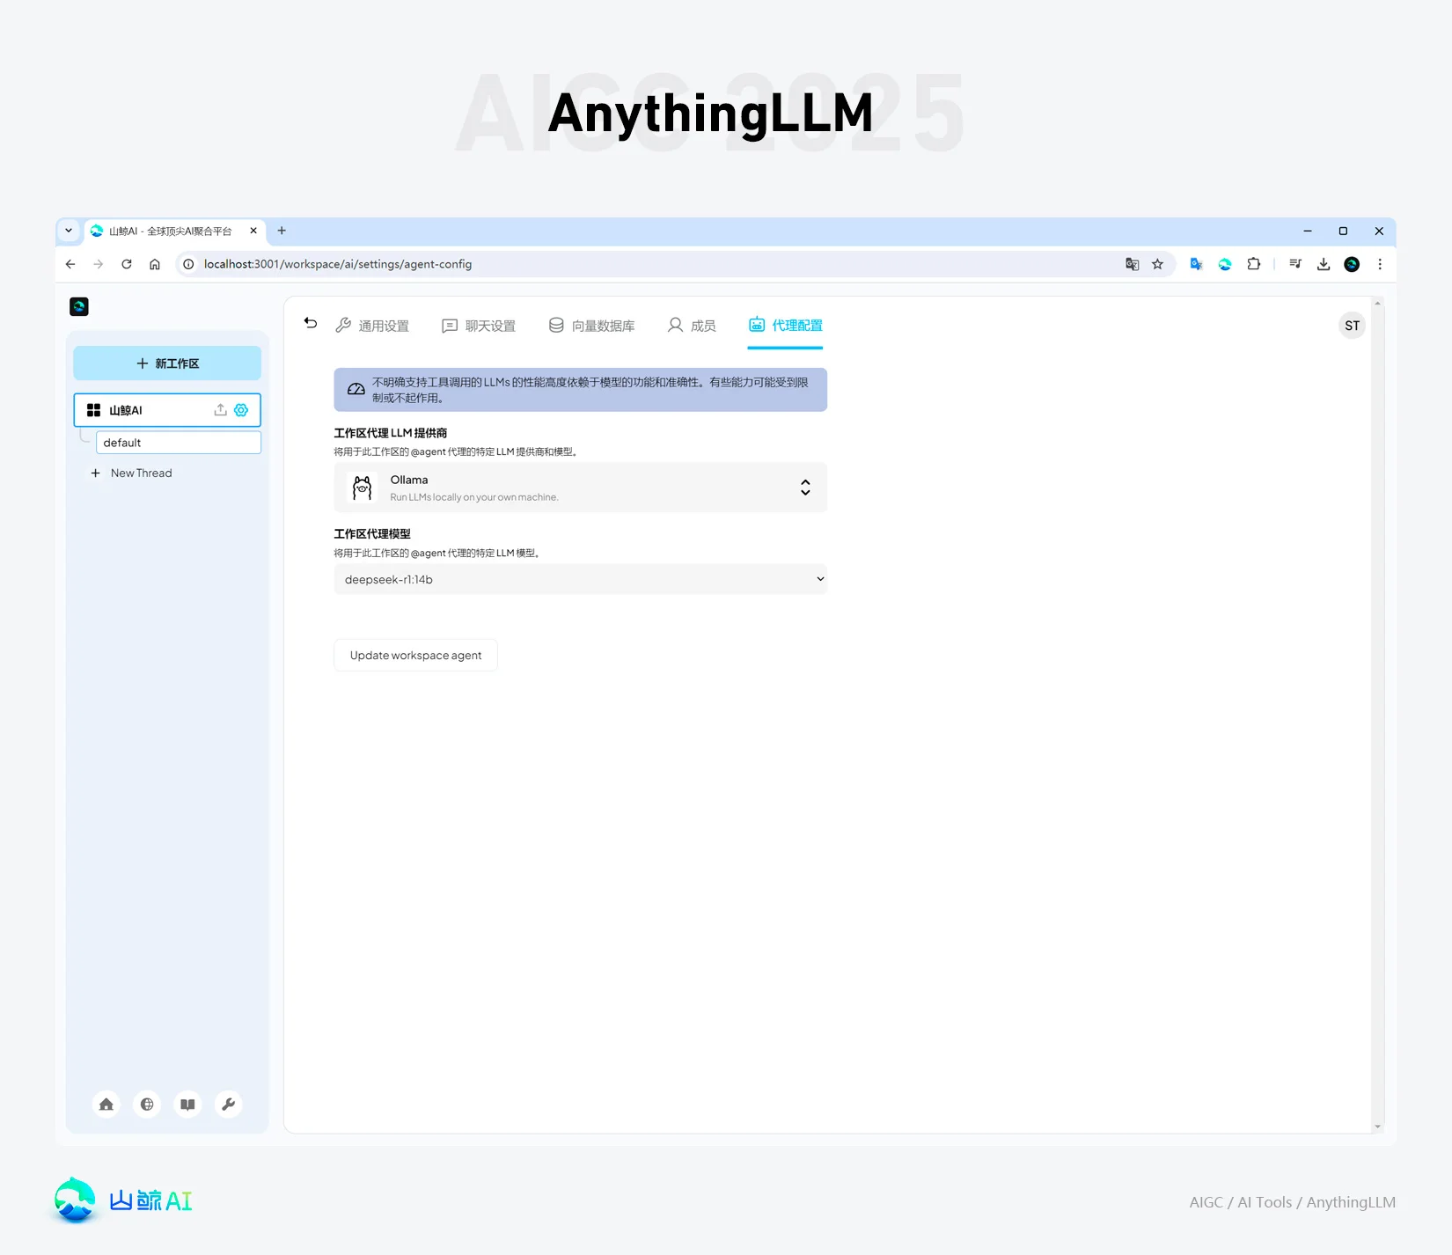Click the ST user avatar button

(x=1352, y=326)
